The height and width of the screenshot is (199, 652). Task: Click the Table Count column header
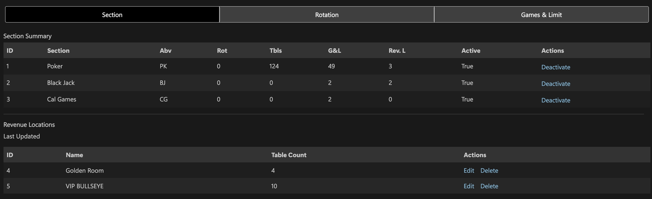coord(289,155)
